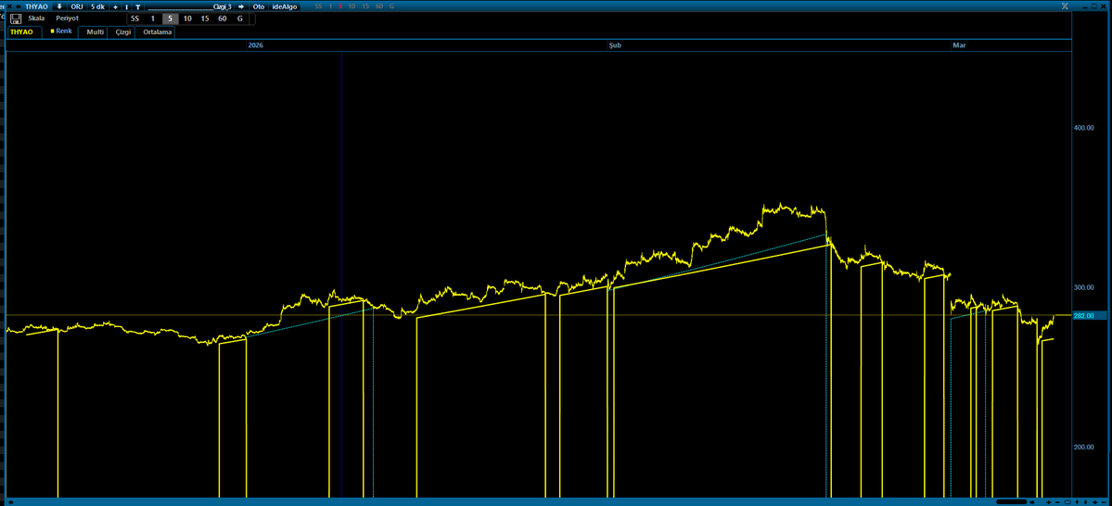Select the G daily period button
The image size is (1112, 506).
coord(239,19)
